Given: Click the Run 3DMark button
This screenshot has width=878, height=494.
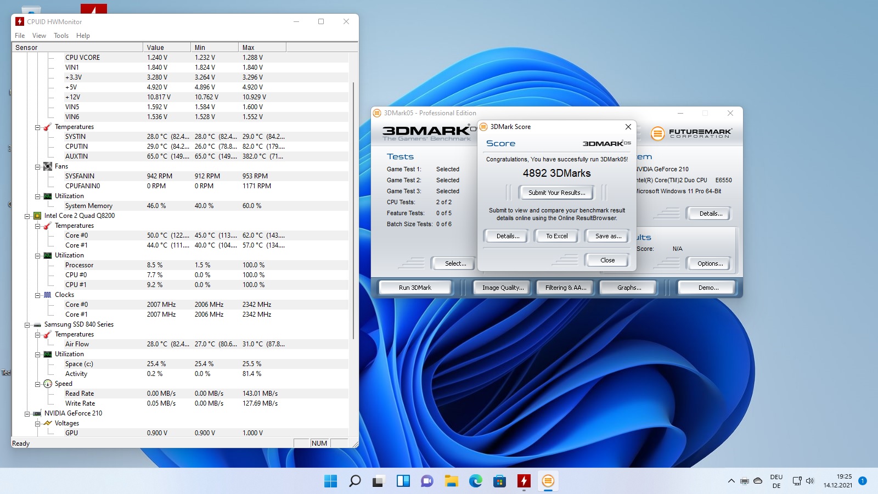Looking at the screenshot, I should point(415,288).
